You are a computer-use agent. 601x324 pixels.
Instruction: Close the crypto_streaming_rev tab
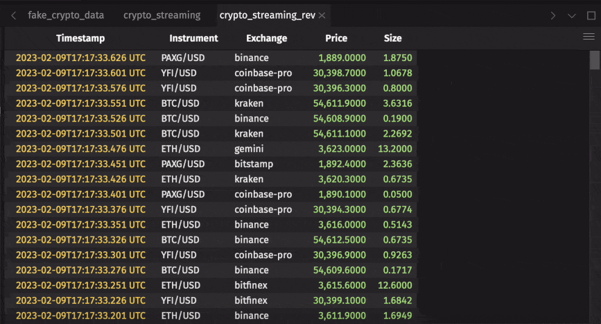coord(322,15)
